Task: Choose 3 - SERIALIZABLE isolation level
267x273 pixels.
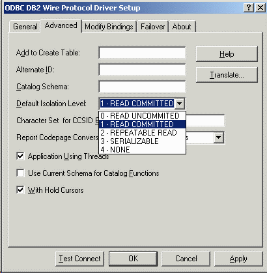Action: (142, 141)
